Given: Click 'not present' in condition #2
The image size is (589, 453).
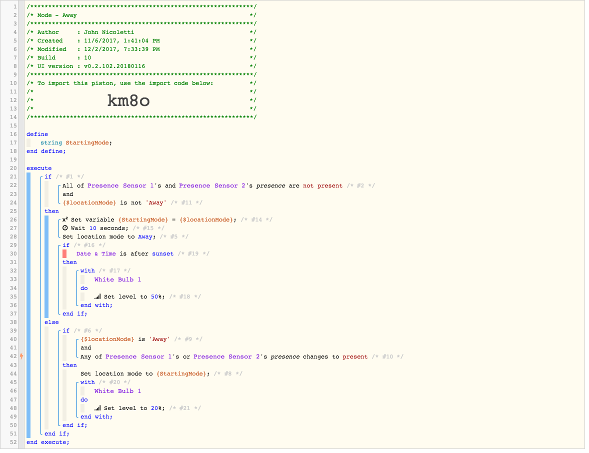Looking at the screenshot, I should point(323,185).
